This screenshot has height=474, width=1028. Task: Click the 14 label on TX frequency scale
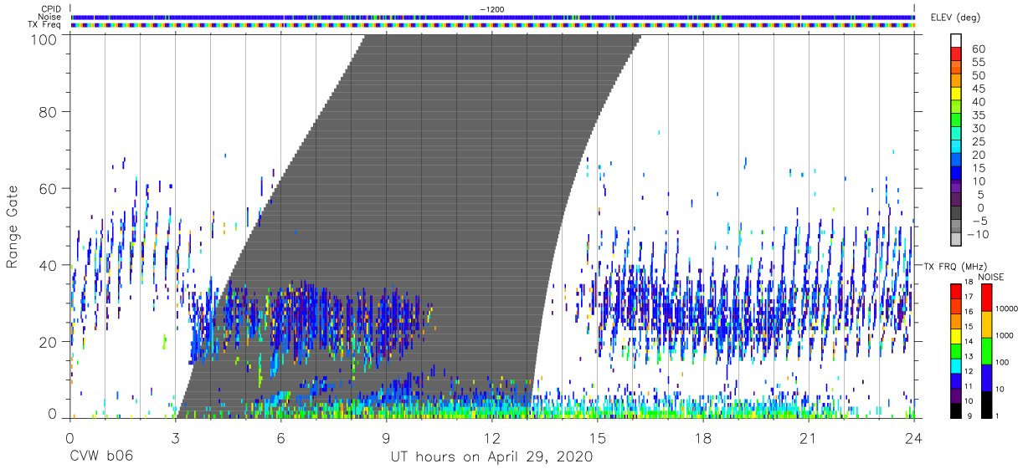coord(969,342)
